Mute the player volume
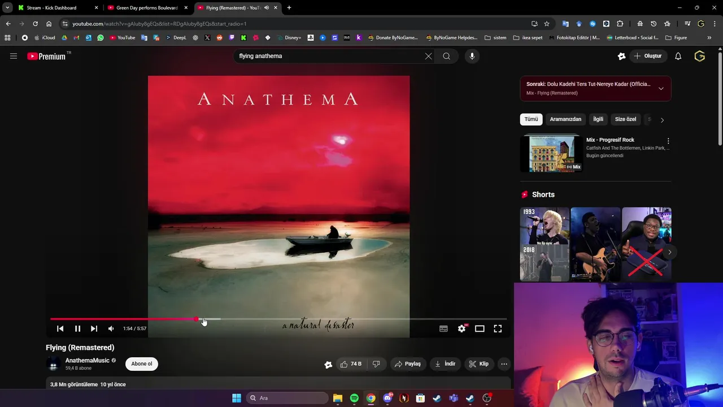This screenshot has height=407, width=723. [x=111, y=328]
